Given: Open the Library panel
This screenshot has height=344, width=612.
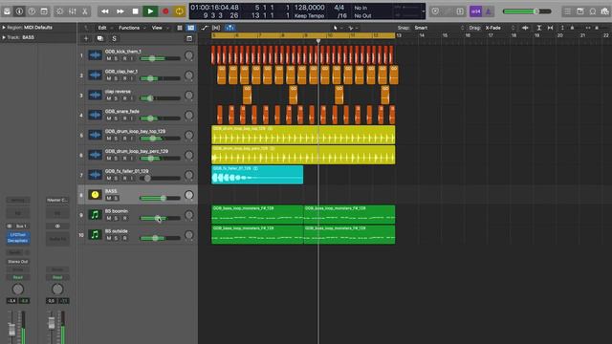Looking at the screenshot, I should tap(7, 11).
